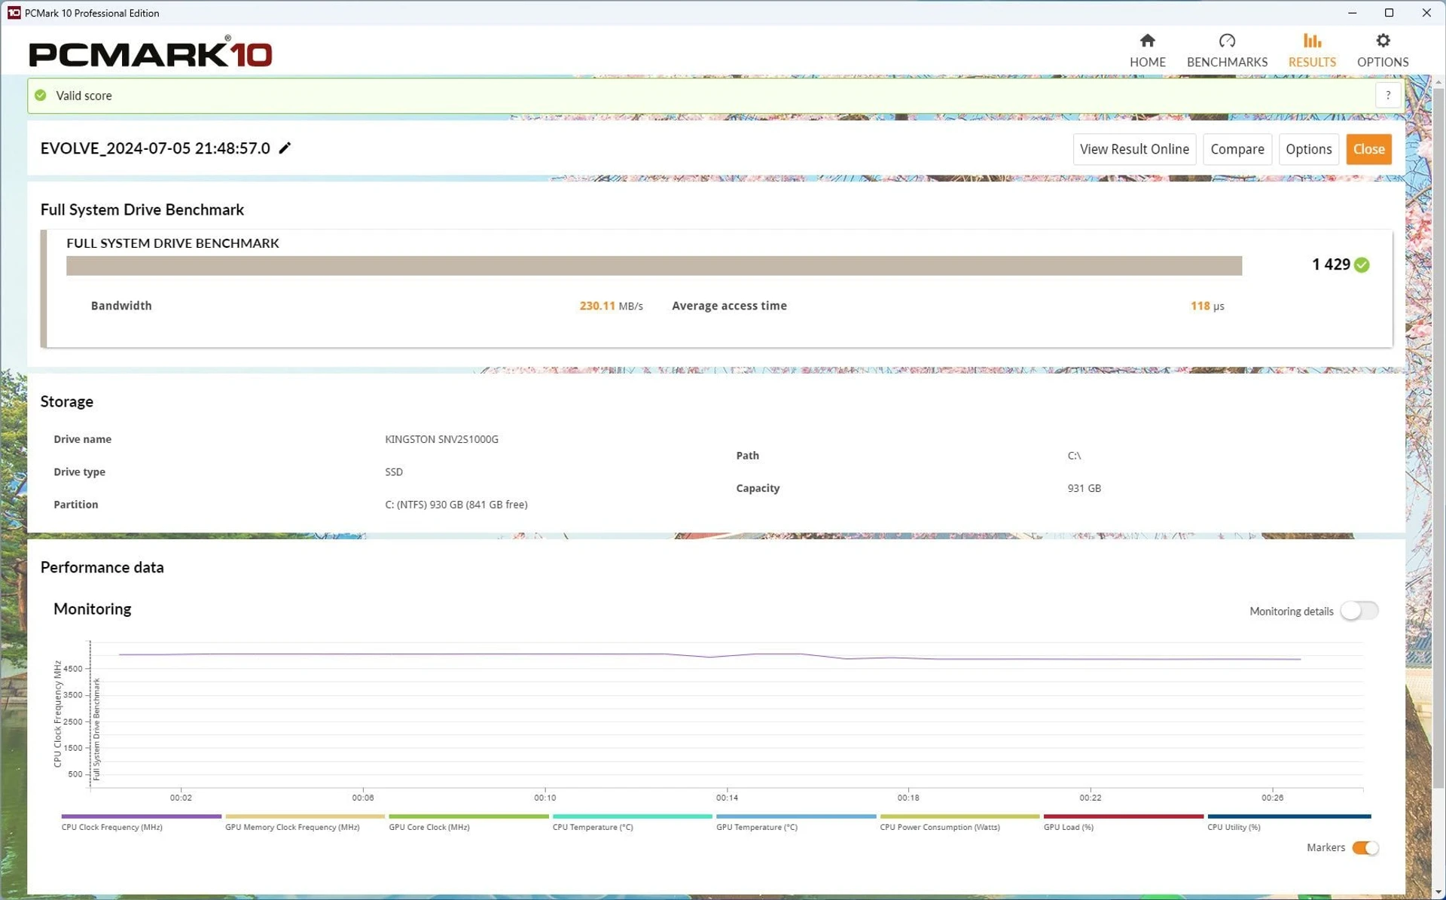Click the scrollbar up arrow
This screenshot has width=1446, height=900.
(1438, 81)
